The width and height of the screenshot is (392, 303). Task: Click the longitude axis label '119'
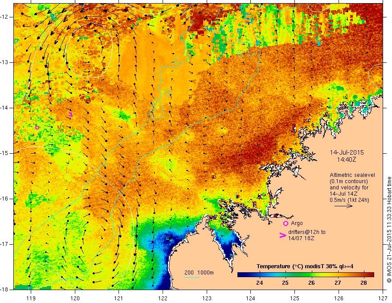click(31, 298)
